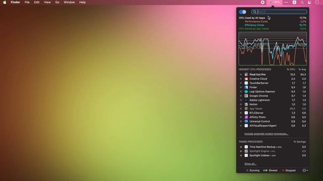Click the status dot beside Google Chrome

241,96
